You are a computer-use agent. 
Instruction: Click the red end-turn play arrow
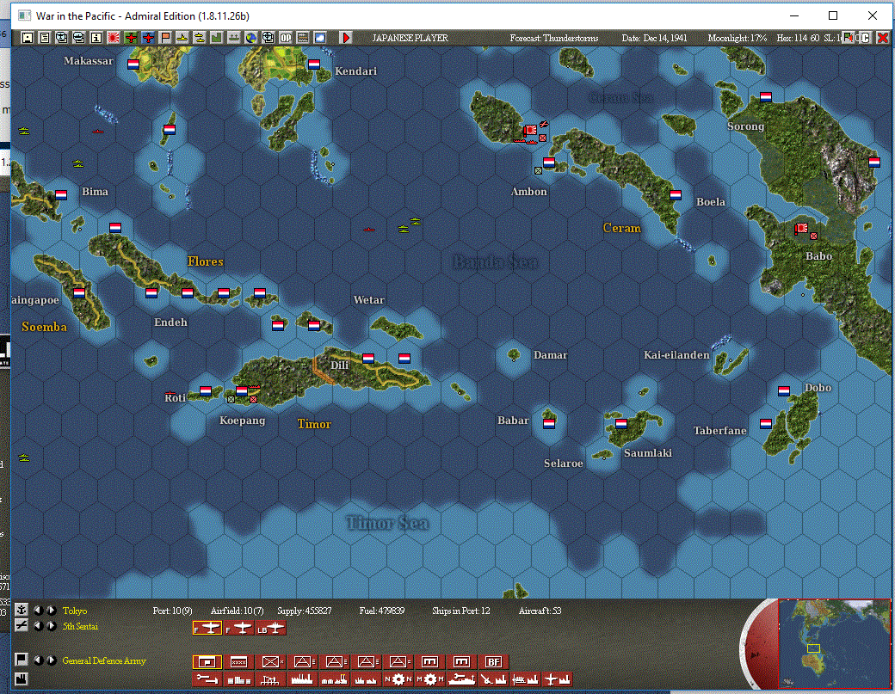pos(346,38)
